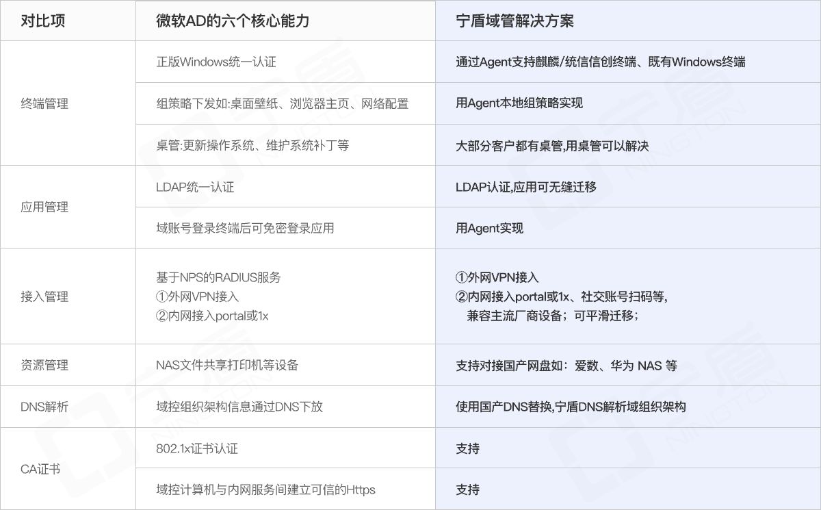Click '基于NPS的RADIUS服务' text
The width and height of the screenshot is (821, 510).
218,277
